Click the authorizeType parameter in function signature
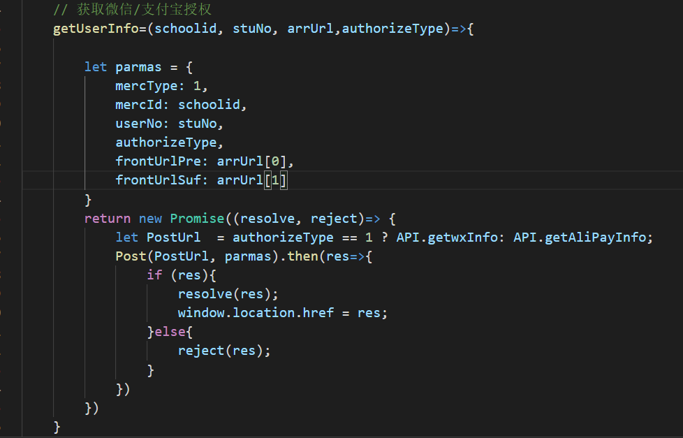Image resolution: width=683 pixels, height=438 pixels. pyautogui.click(x=392, y=29)
